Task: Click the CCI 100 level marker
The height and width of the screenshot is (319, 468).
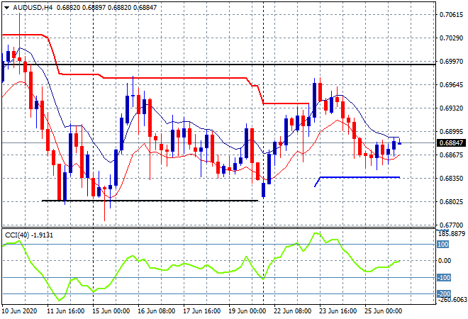Action: click(443, 245)
